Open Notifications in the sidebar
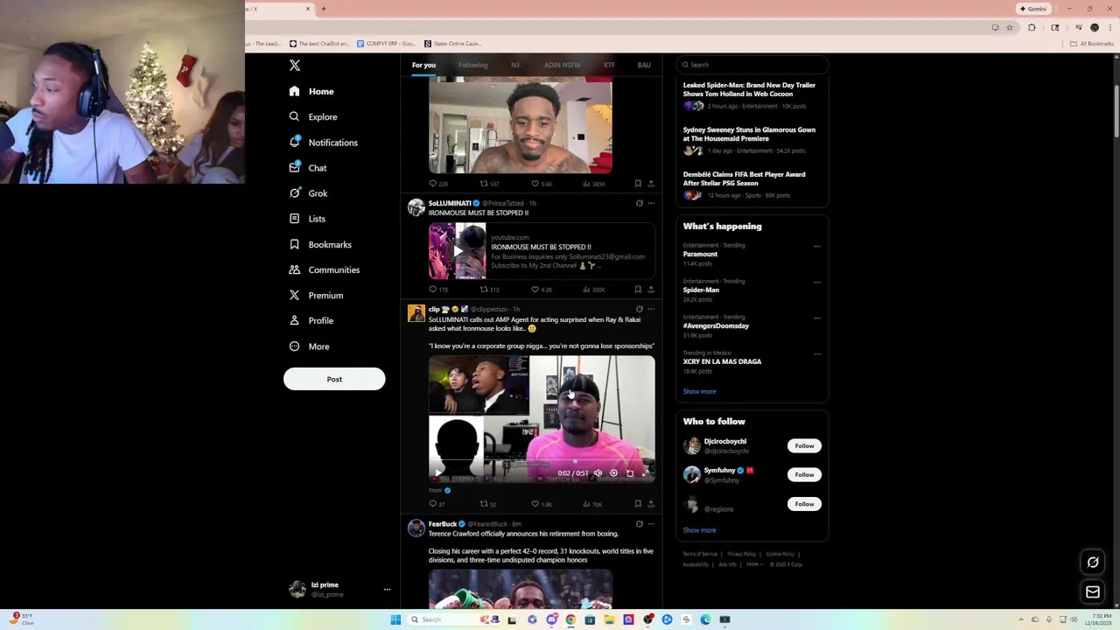The width and height of the screenshot is (1120, 630). pos(323,143)
